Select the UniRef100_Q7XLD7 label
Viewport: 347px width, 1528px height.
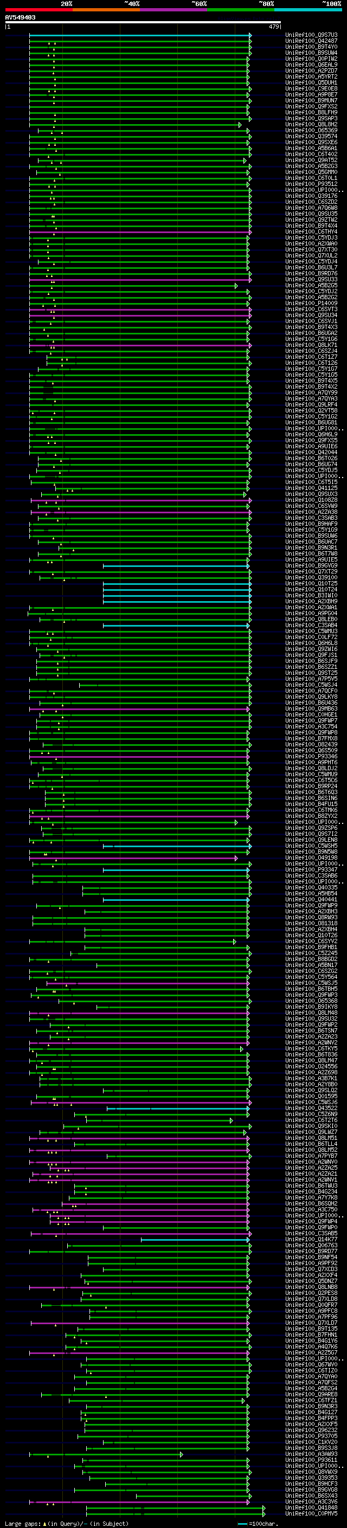tap(311, 1323)
